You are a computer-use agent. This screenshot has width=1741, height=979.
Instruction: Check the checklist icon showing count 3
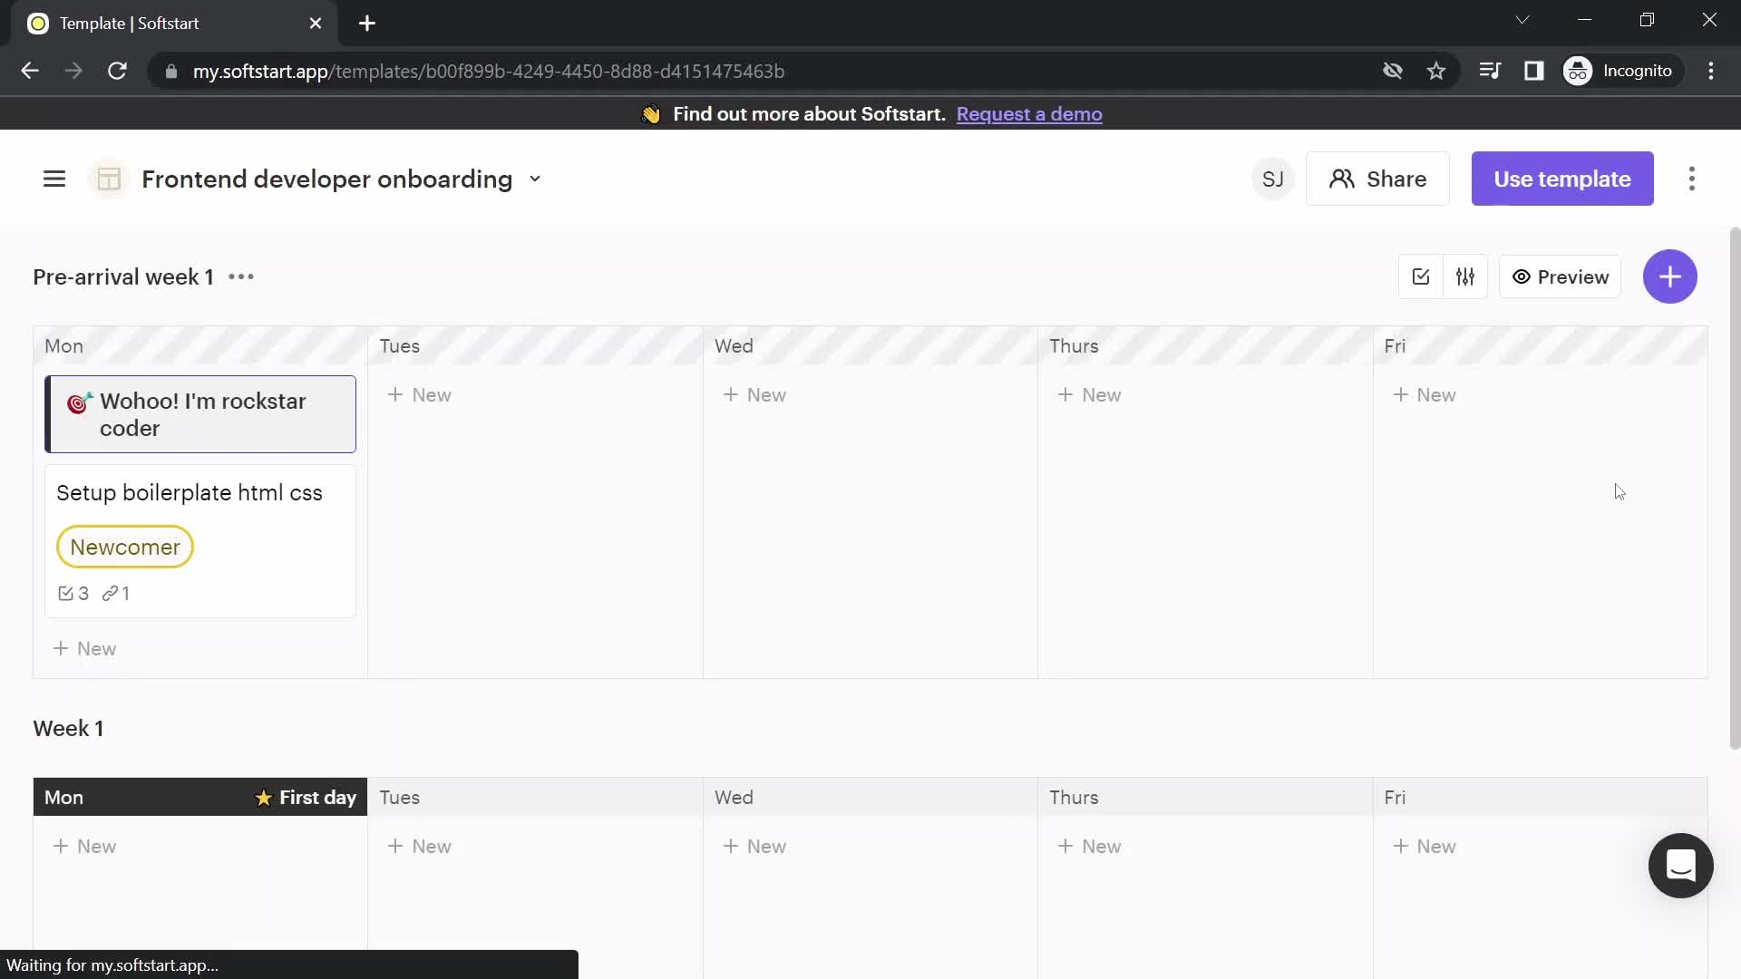pos(66,593)
